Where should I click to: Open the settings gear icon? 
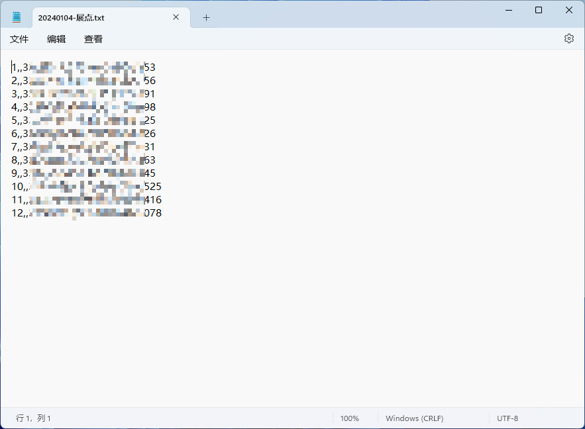pyautogui.click(x=568, y=38)
